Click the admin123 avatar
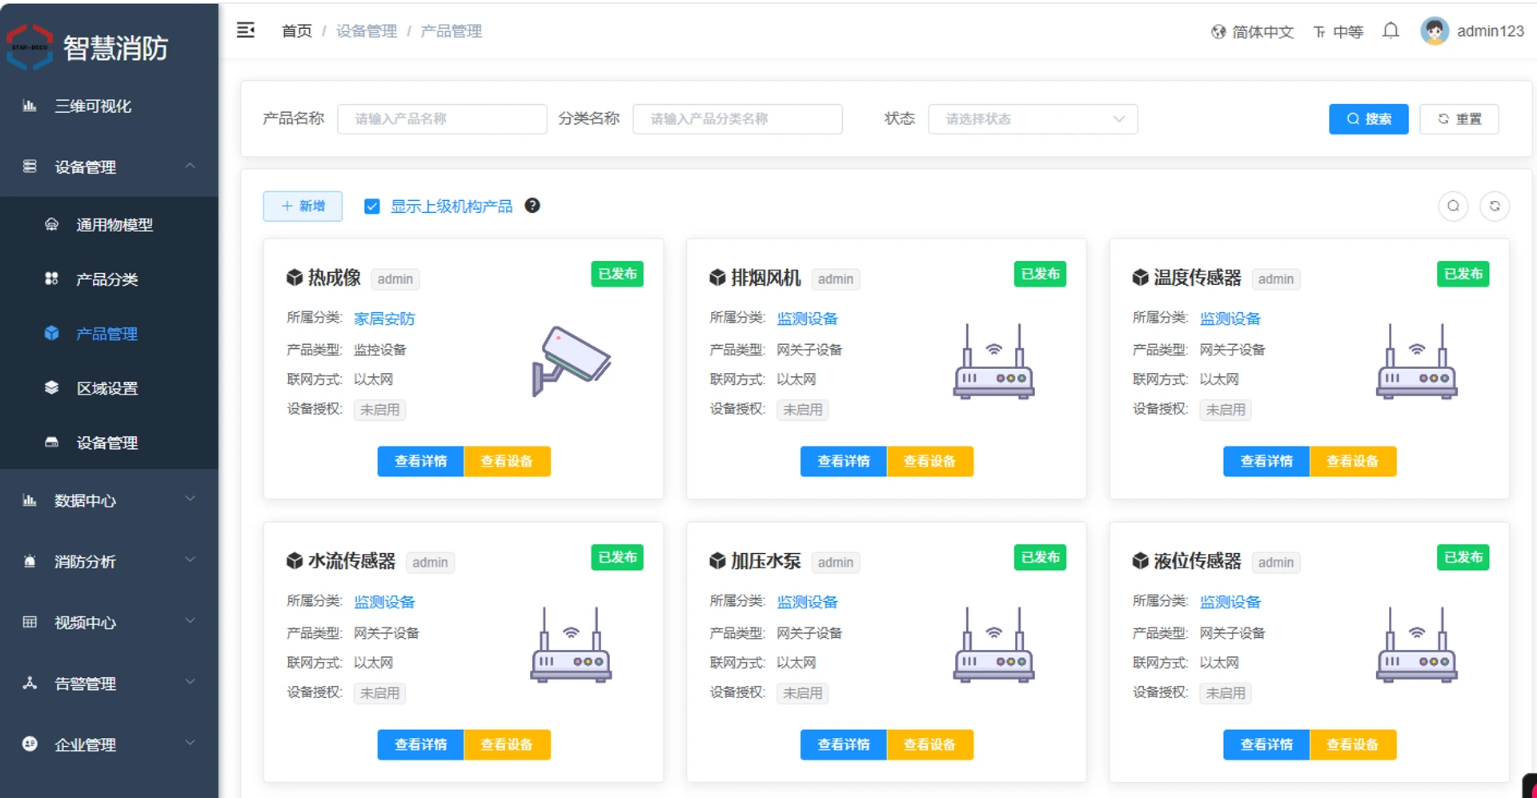 pyautogui.click(x=1434, y=31)
